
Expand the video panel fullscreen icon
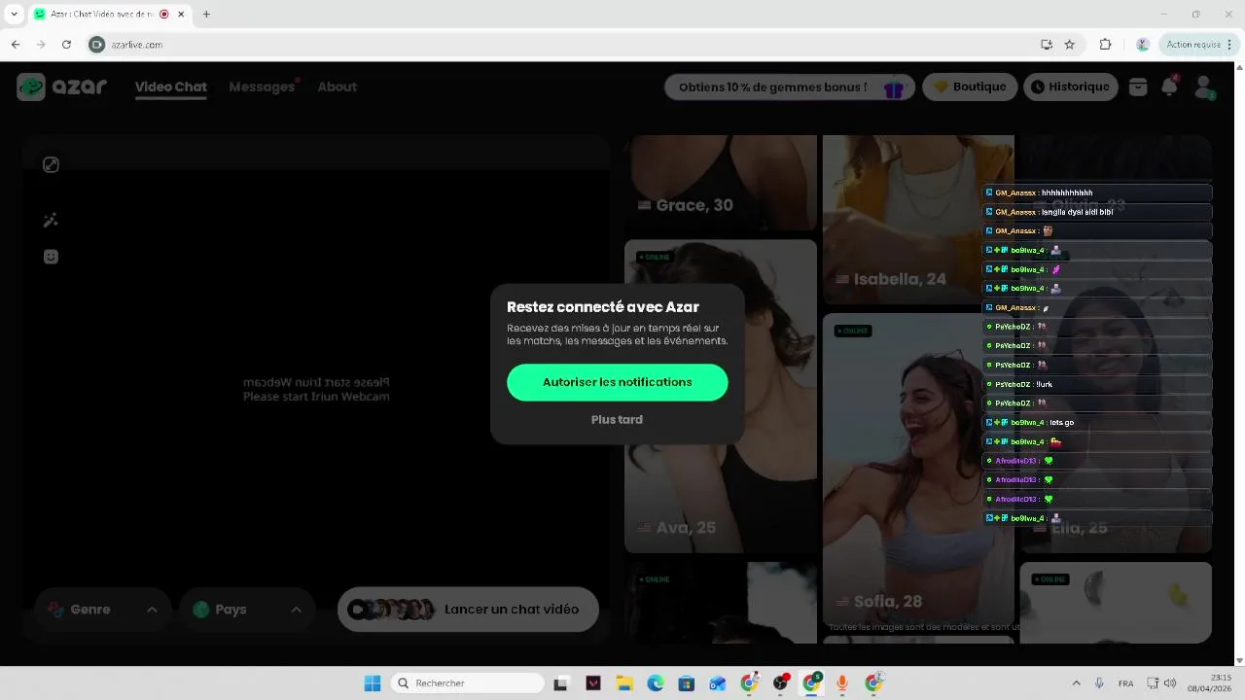(x=52, y=165)
